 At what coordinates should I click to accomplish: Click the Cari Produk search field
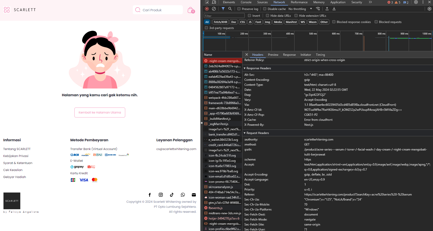158,10
